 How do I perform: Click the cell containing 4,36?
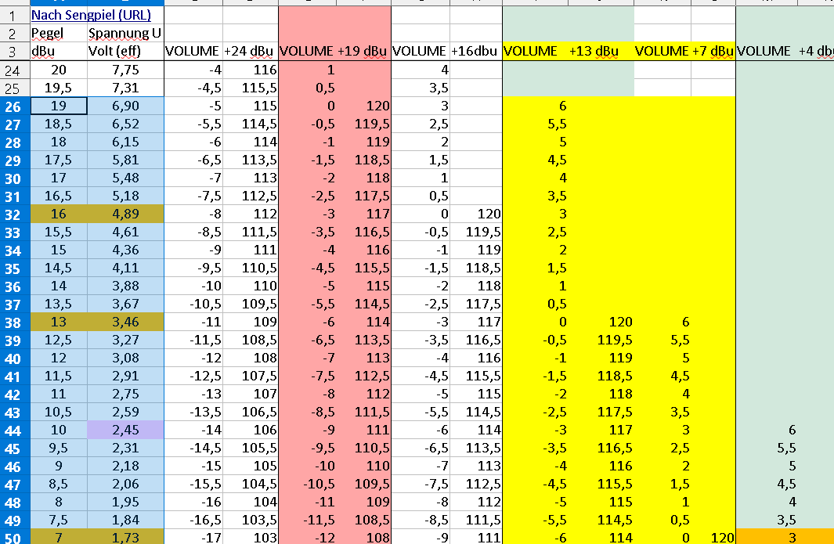(x=125, y=250)
